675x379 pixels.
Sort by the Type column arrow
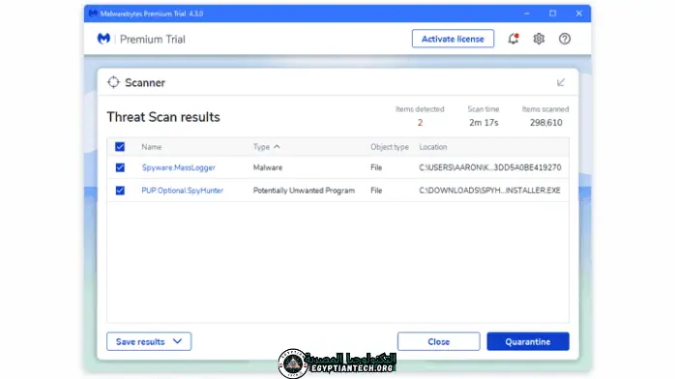(x=277, y=147)
